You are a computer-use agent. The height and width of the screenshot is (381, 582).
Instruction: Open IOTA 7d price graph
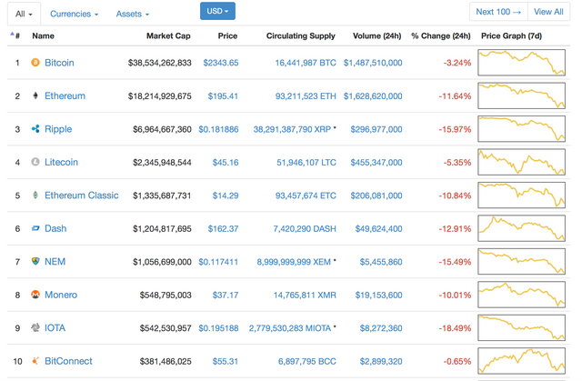pos(521,327)
